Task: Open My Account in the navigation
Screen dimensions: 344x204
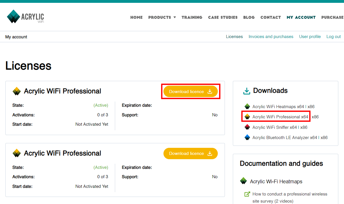Action: coord(301,17)
